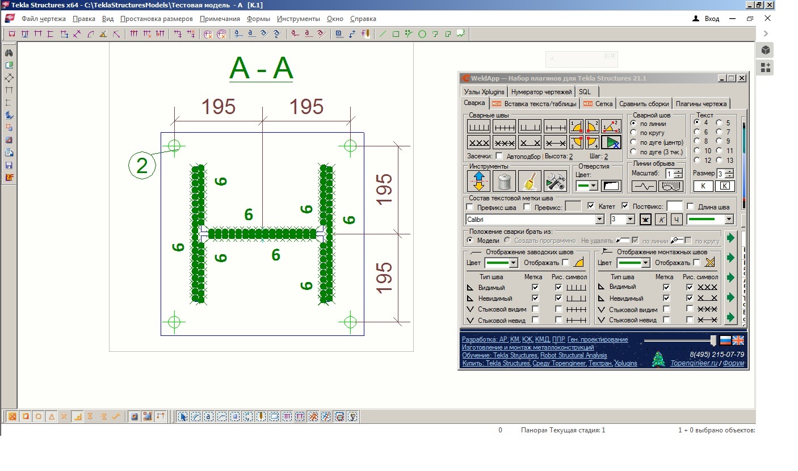This screenshot has height=471, width=798.
Task: Click the save floppy disk icon in left toolbar
Action: 9,165
